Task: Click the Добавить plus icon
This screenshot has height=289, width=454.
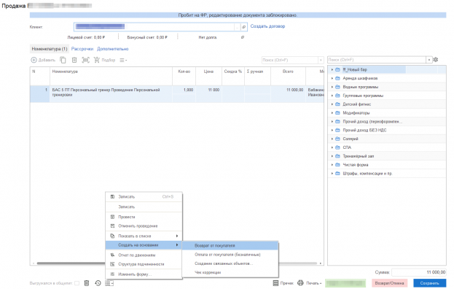Action: (34, 60)
